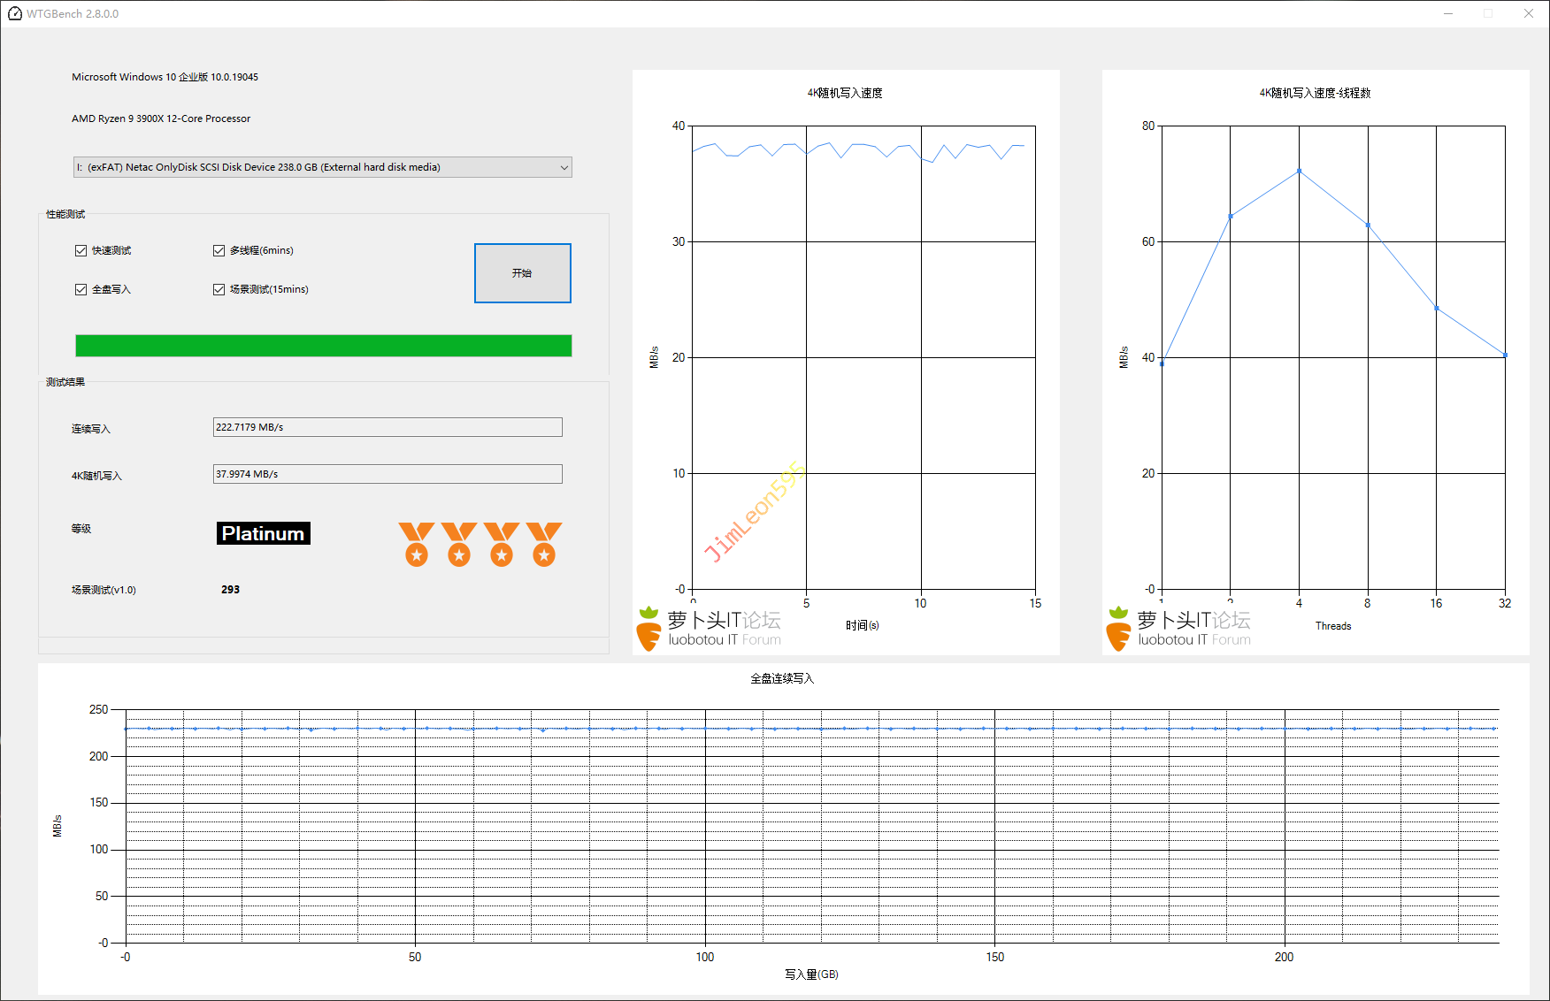The height and width of the screenshot is (1001, 1550).
Task: Toggle the 全盘写入 checkbox
Action: pyautogui.click(x=81, y=290)
